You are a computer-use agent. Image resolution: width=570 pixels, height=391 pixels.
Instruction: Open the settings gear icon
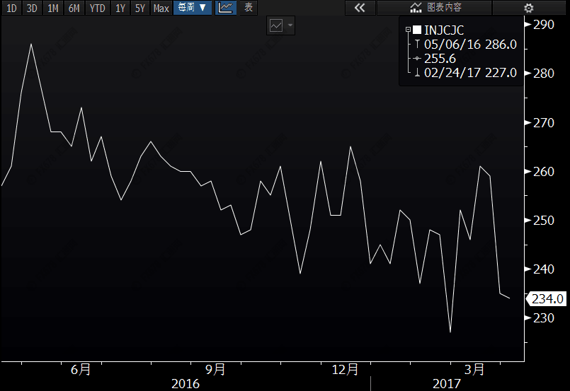coord(528,8)
